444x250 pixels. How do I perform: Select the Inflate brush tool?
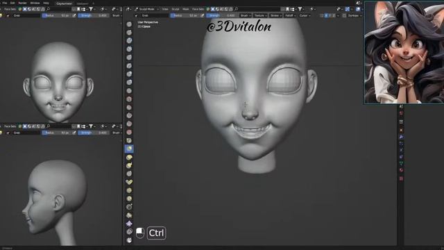pos(129,74)
